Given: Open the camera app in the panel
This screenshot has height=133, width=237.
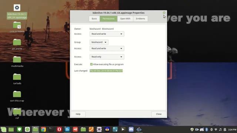Looking at the screenshot, I should click(x=99, y=129).
